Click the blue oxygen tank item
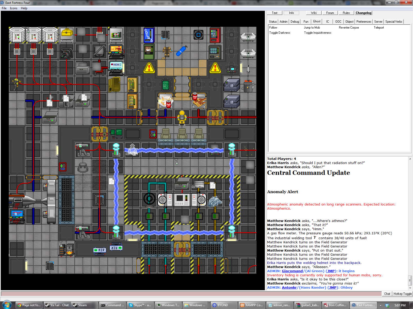Screen dimensions: 413x309 tap(181, 51)
